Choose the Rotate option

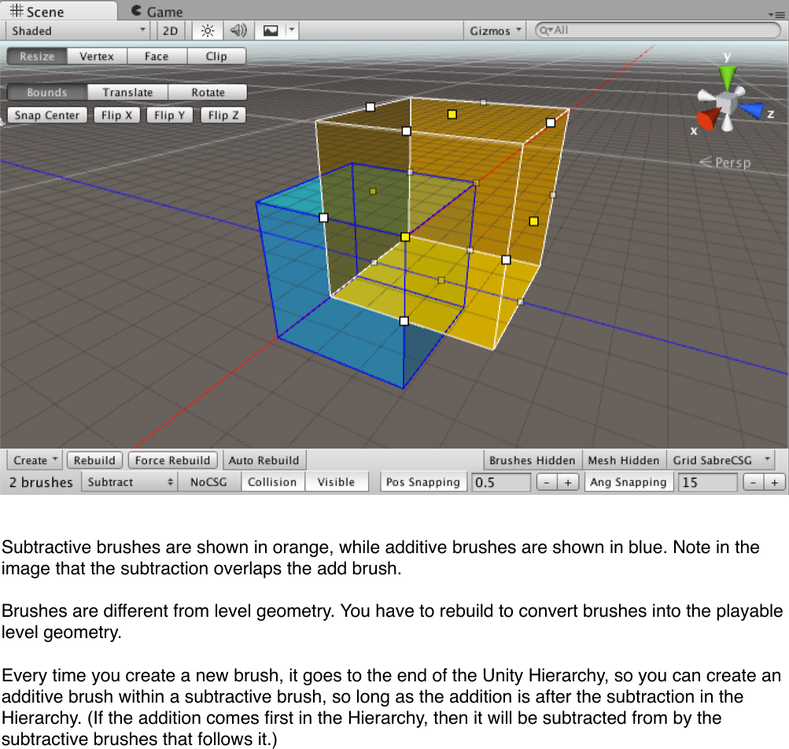(208, 93)
